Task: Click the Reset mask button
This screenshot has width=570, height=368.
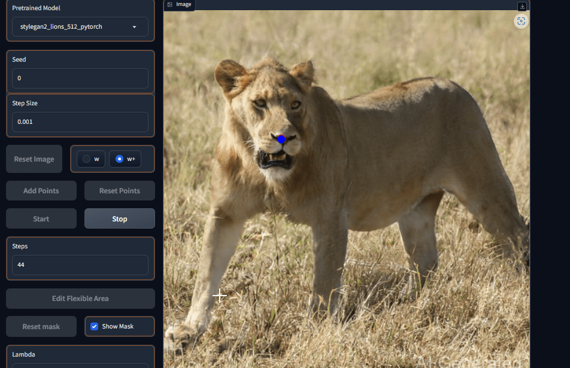Action: point(41,326)
